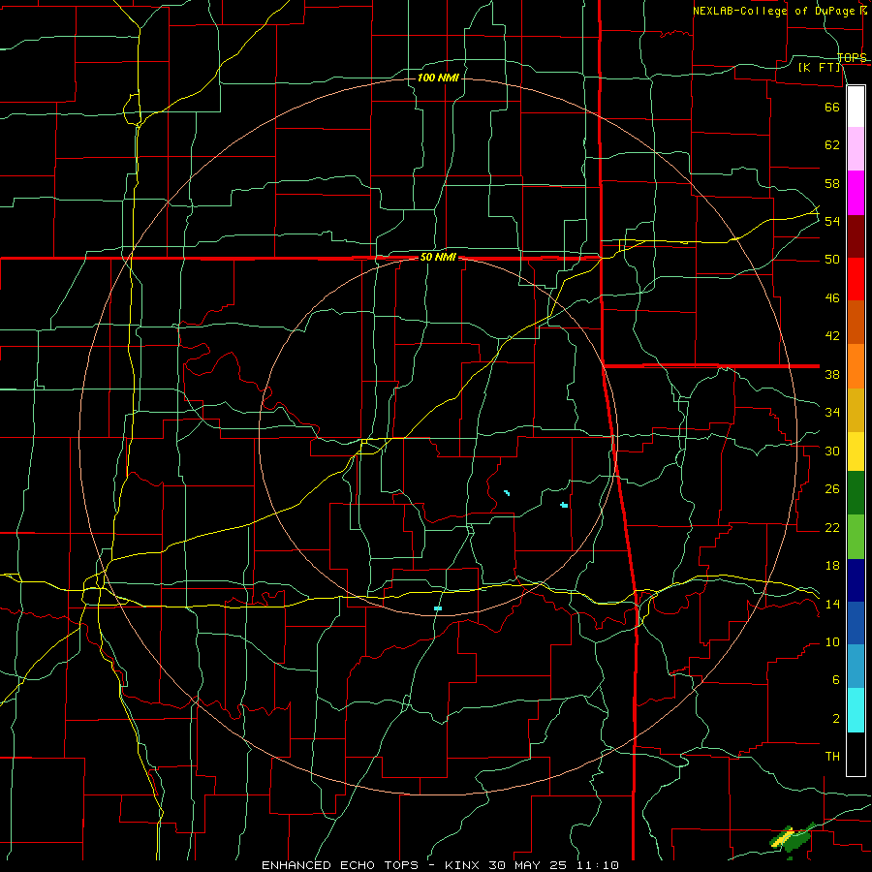Click the "66" legend value
This screenshot has height=872, width=872.
click(x=832, y=108)
